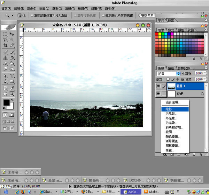Image resolution: width=209 pixels, height=195 pixels.
Task: Select the Move tool
Action: 12,34
